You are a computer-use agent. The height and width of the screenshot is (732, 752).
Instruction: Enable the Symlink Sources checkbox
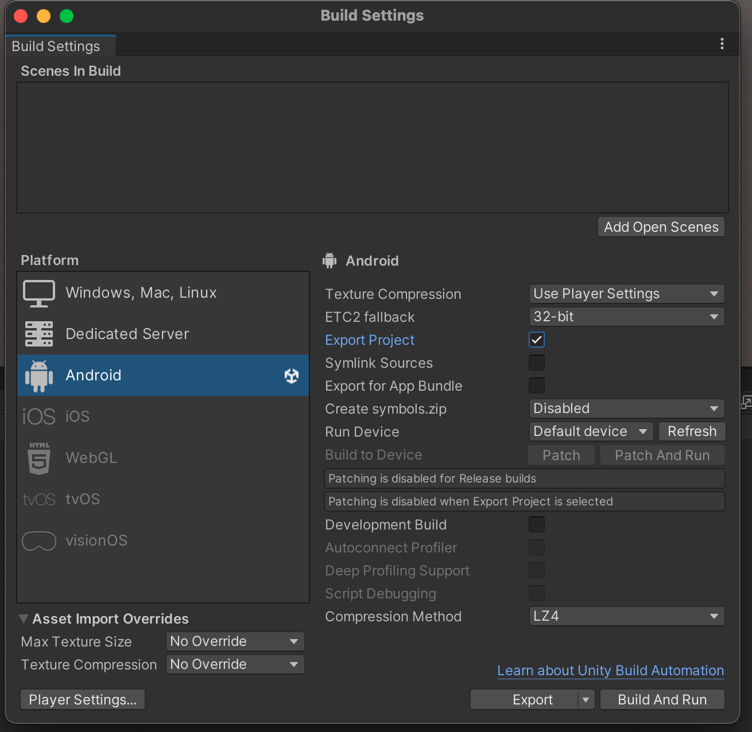click(537, 363)
